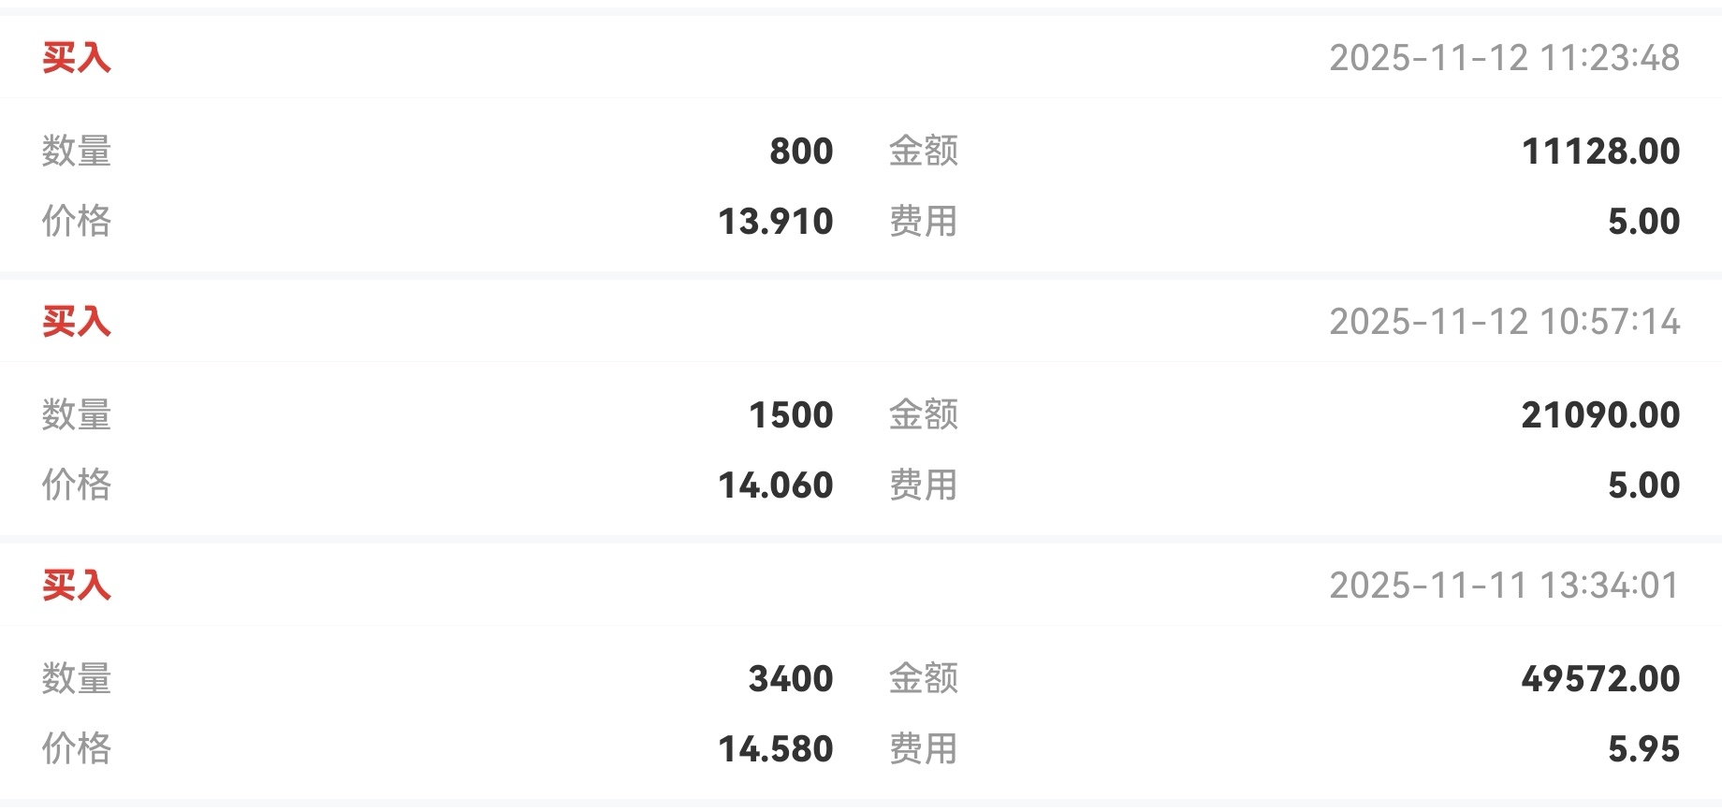Open the 买入 record from 2025-11-11
This screenshot has height=811, width=1722.
click(77, 586)
